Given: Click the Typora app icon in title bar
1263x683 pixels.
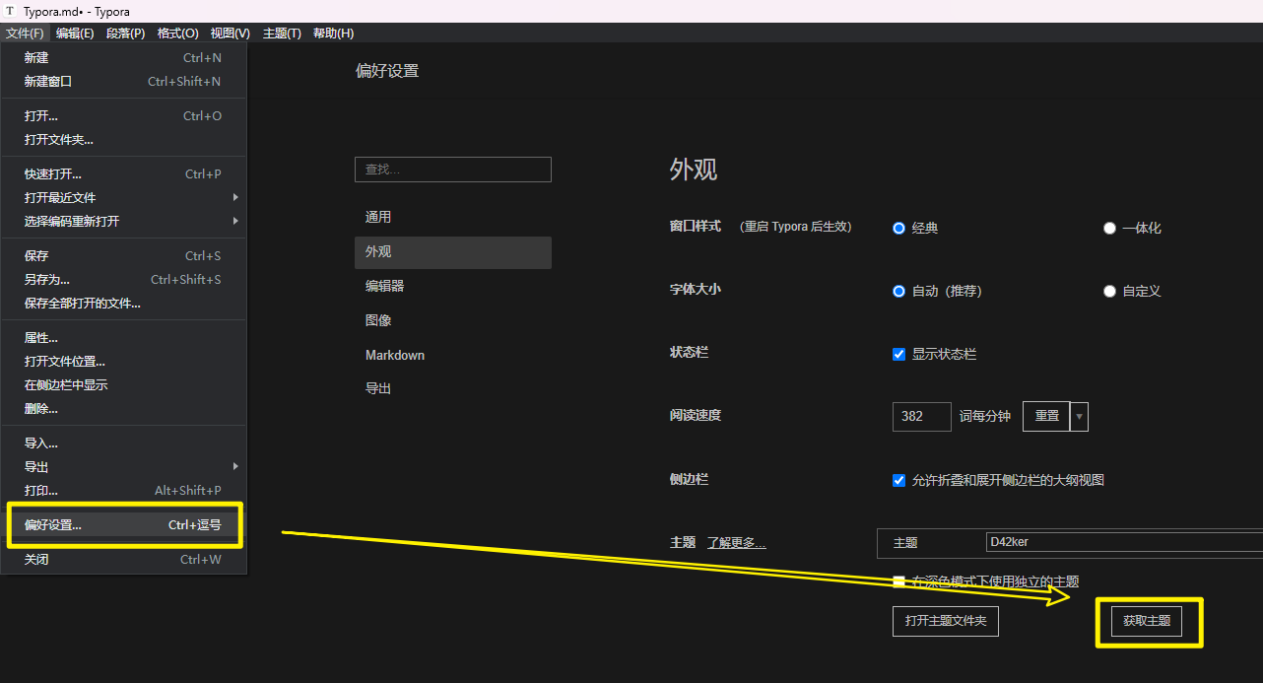Looking at the screenshot, I should [x=11, y=11].
